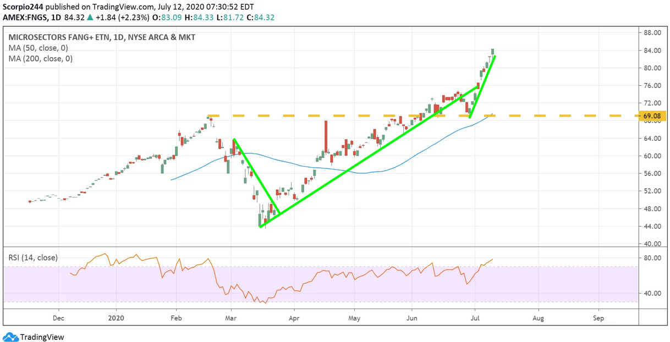Image resolution: width=670 pixels, height=342 pixels.
Task: Click the RSI pane 40.00 axis label
Action: click(652, 294)
